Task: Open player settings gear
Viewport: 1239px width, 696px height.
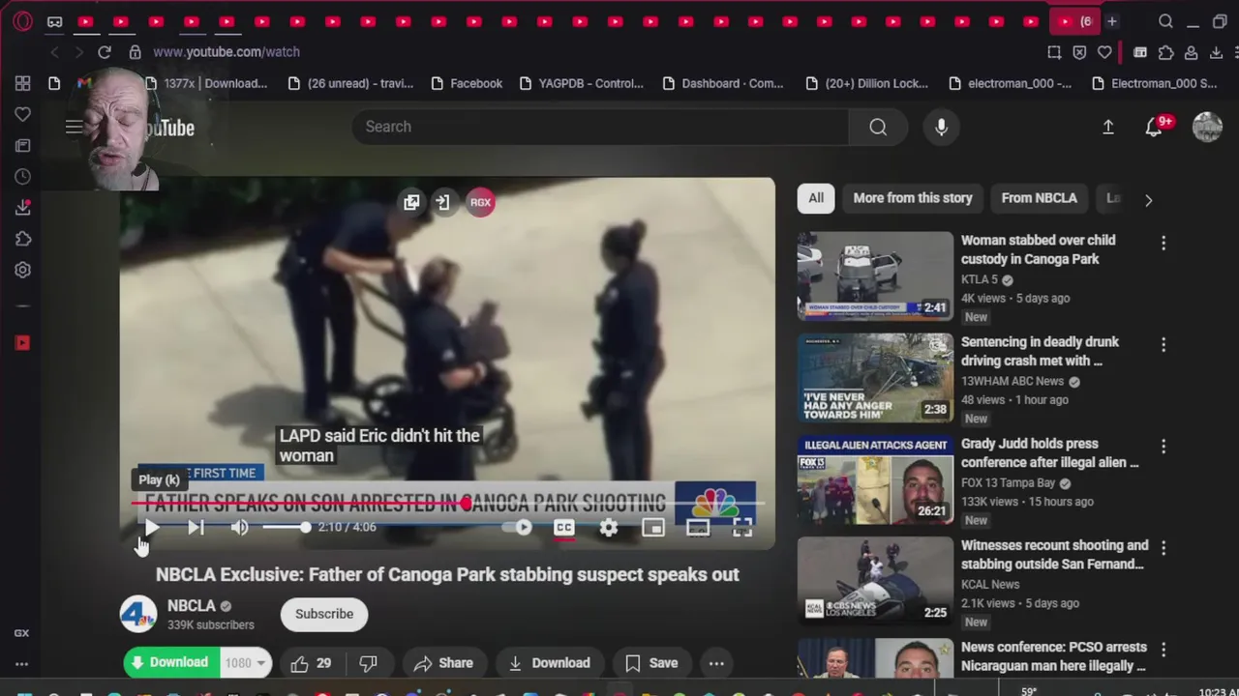Action: pyautogui.click(x=608, y=528)
